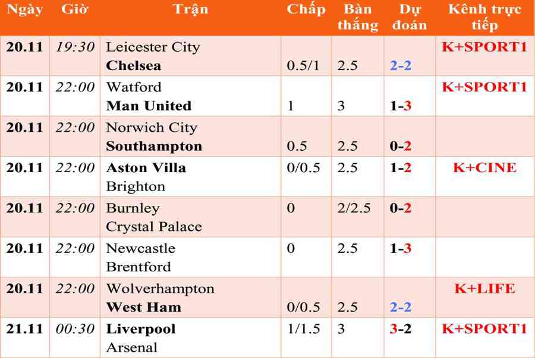Click the K+LIFE channel label
The height and width of the screenshot is (358, 535).
click(x=485, y=289)
